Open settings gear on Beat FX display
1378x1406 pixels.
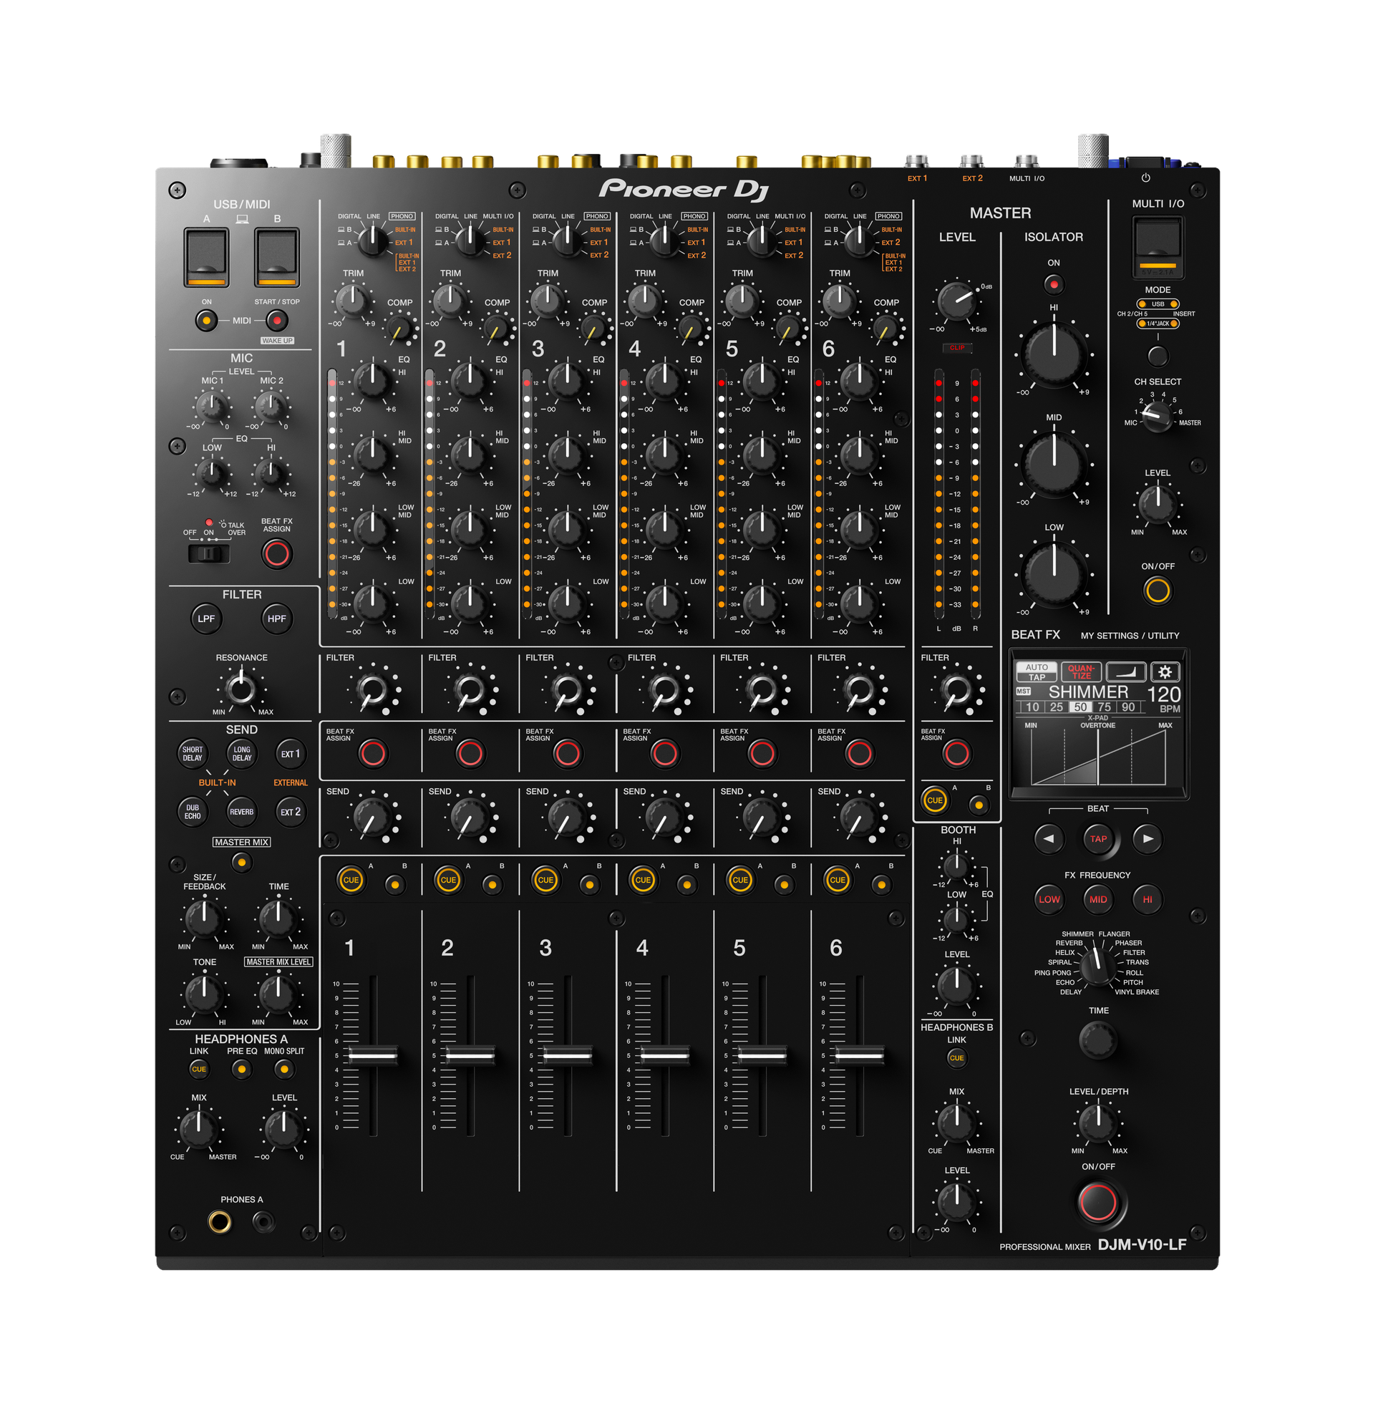click(x=1165, y=672)
